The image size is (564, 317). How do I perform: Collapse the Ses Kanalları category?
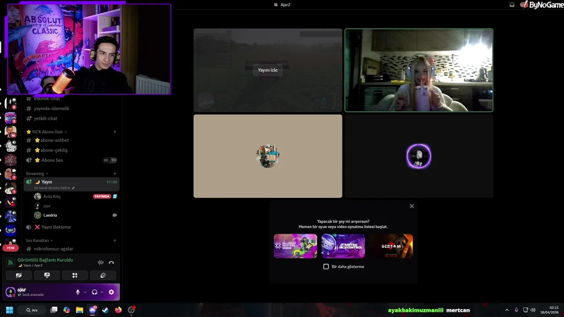[39, 240]
